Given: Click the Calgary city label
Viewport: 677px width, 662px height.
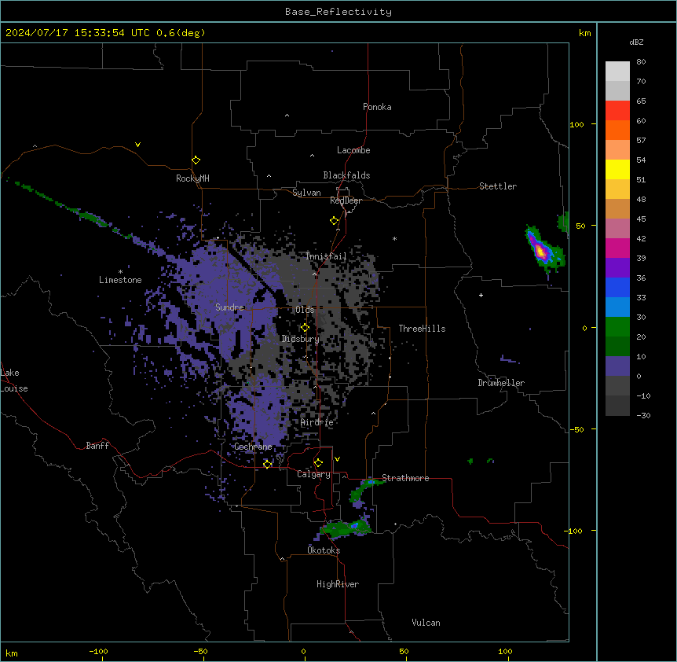Looking at the screenshot, I should 313,474.
